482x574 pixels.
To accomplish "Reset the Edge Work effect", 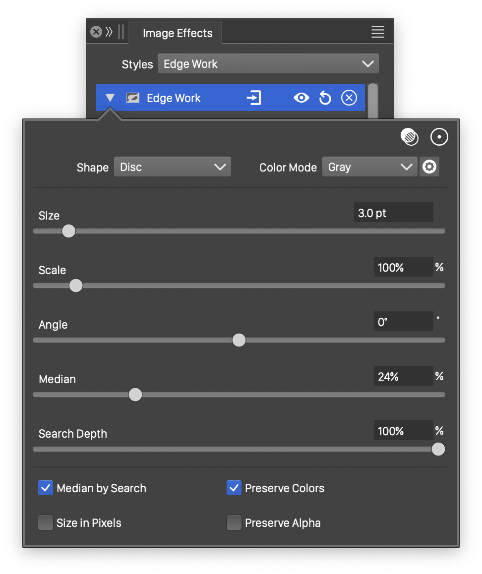I will tap(325, 98).
